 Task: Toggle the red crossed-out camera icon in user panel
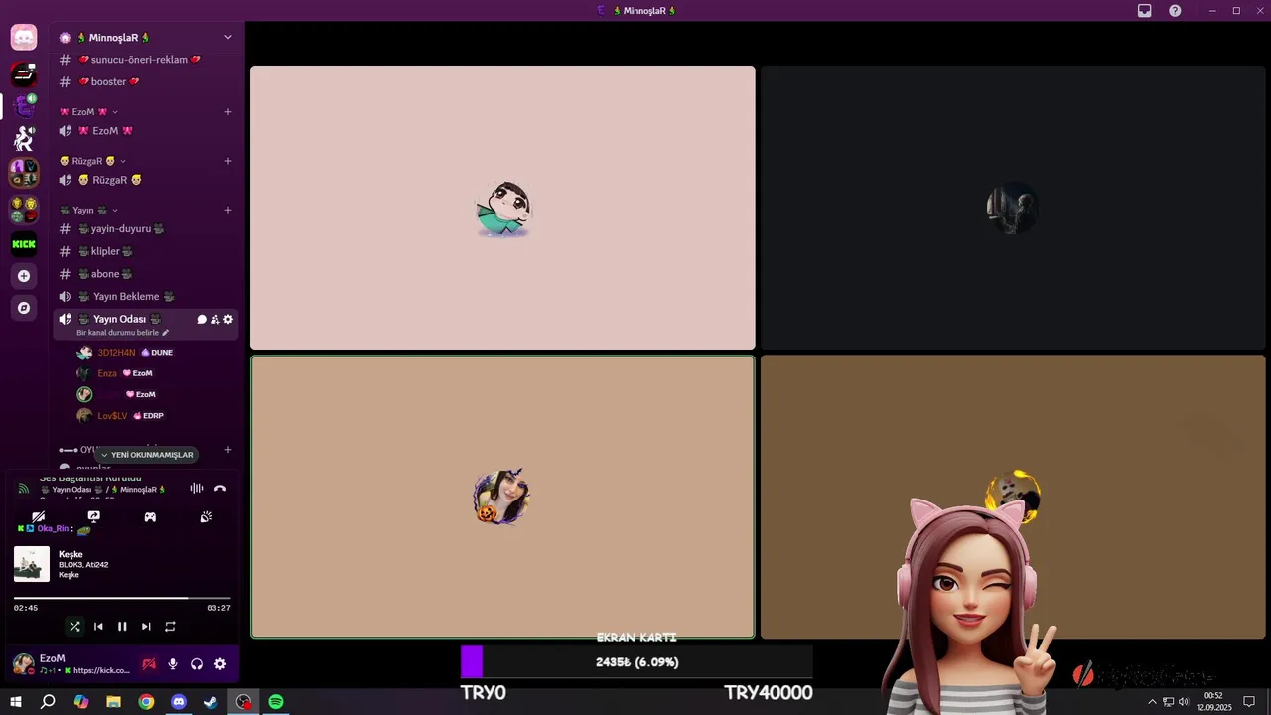149,664
